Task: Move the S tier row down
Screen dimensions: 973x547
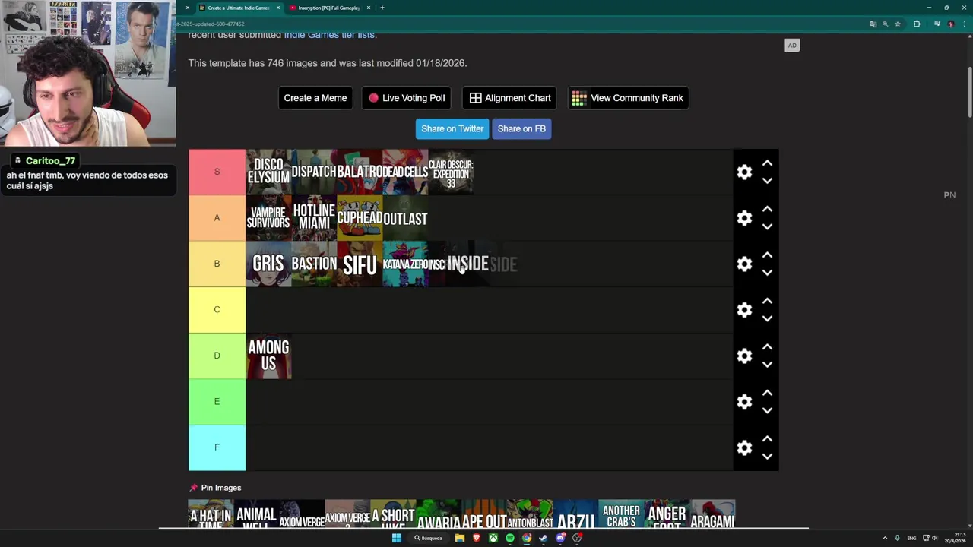Action: [x=767, y=181]
